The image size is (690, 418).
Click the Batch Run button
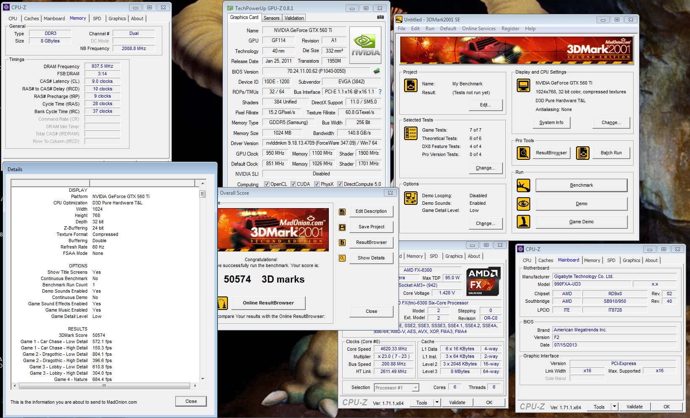coord(611,153)
